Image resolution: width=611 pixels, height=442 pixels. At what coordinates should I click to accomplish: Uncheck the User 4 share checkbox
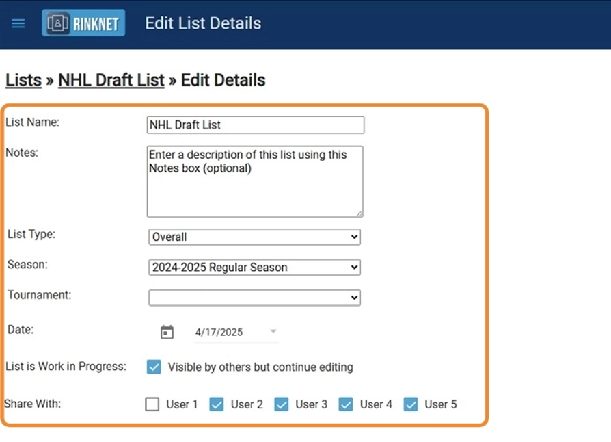(346, 404)
